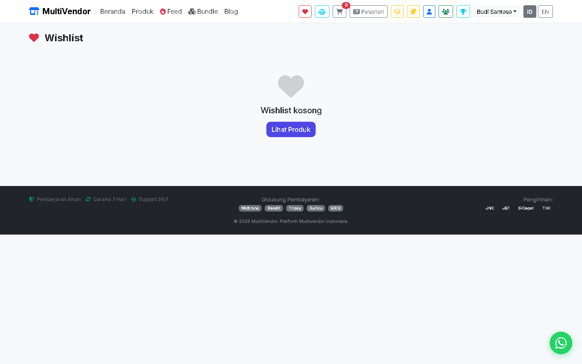Click the Lihat Produk button
Viewport: 582px width, 364px height.
(291, 129)
